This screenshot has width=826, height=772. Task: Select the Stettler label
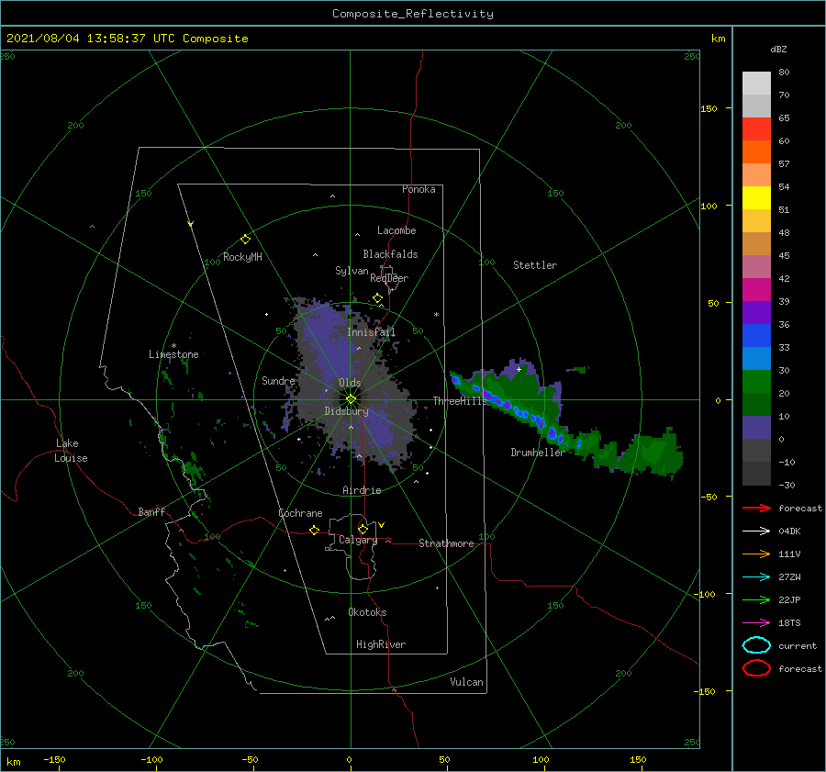(535, 265)
